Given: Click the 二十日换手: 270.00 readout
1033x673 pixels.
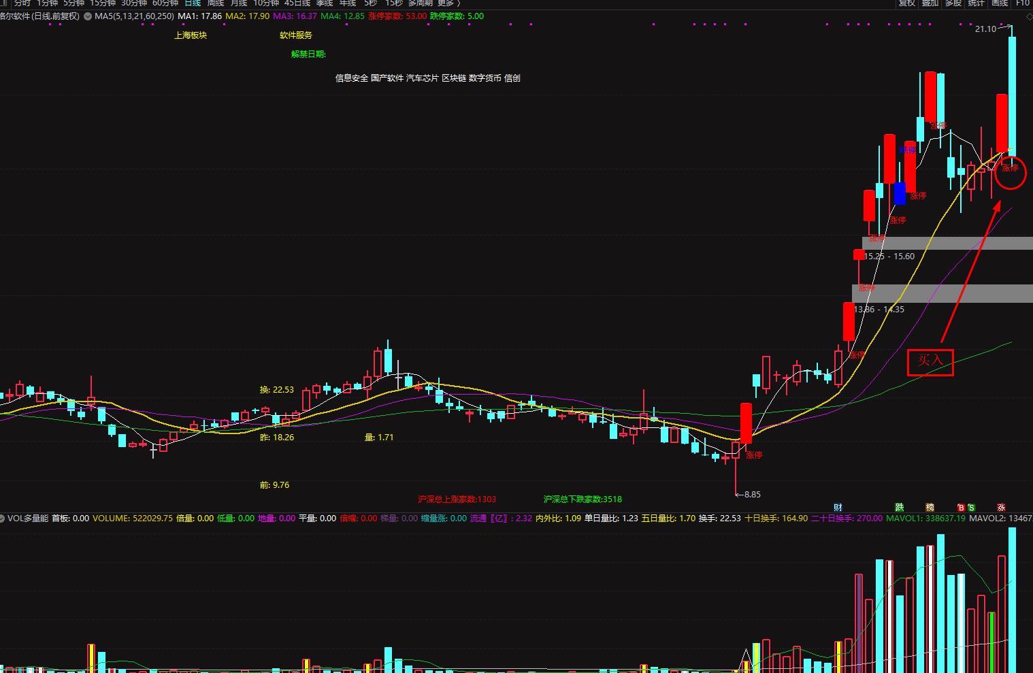Looking at the screenshot, I should 847,519.
